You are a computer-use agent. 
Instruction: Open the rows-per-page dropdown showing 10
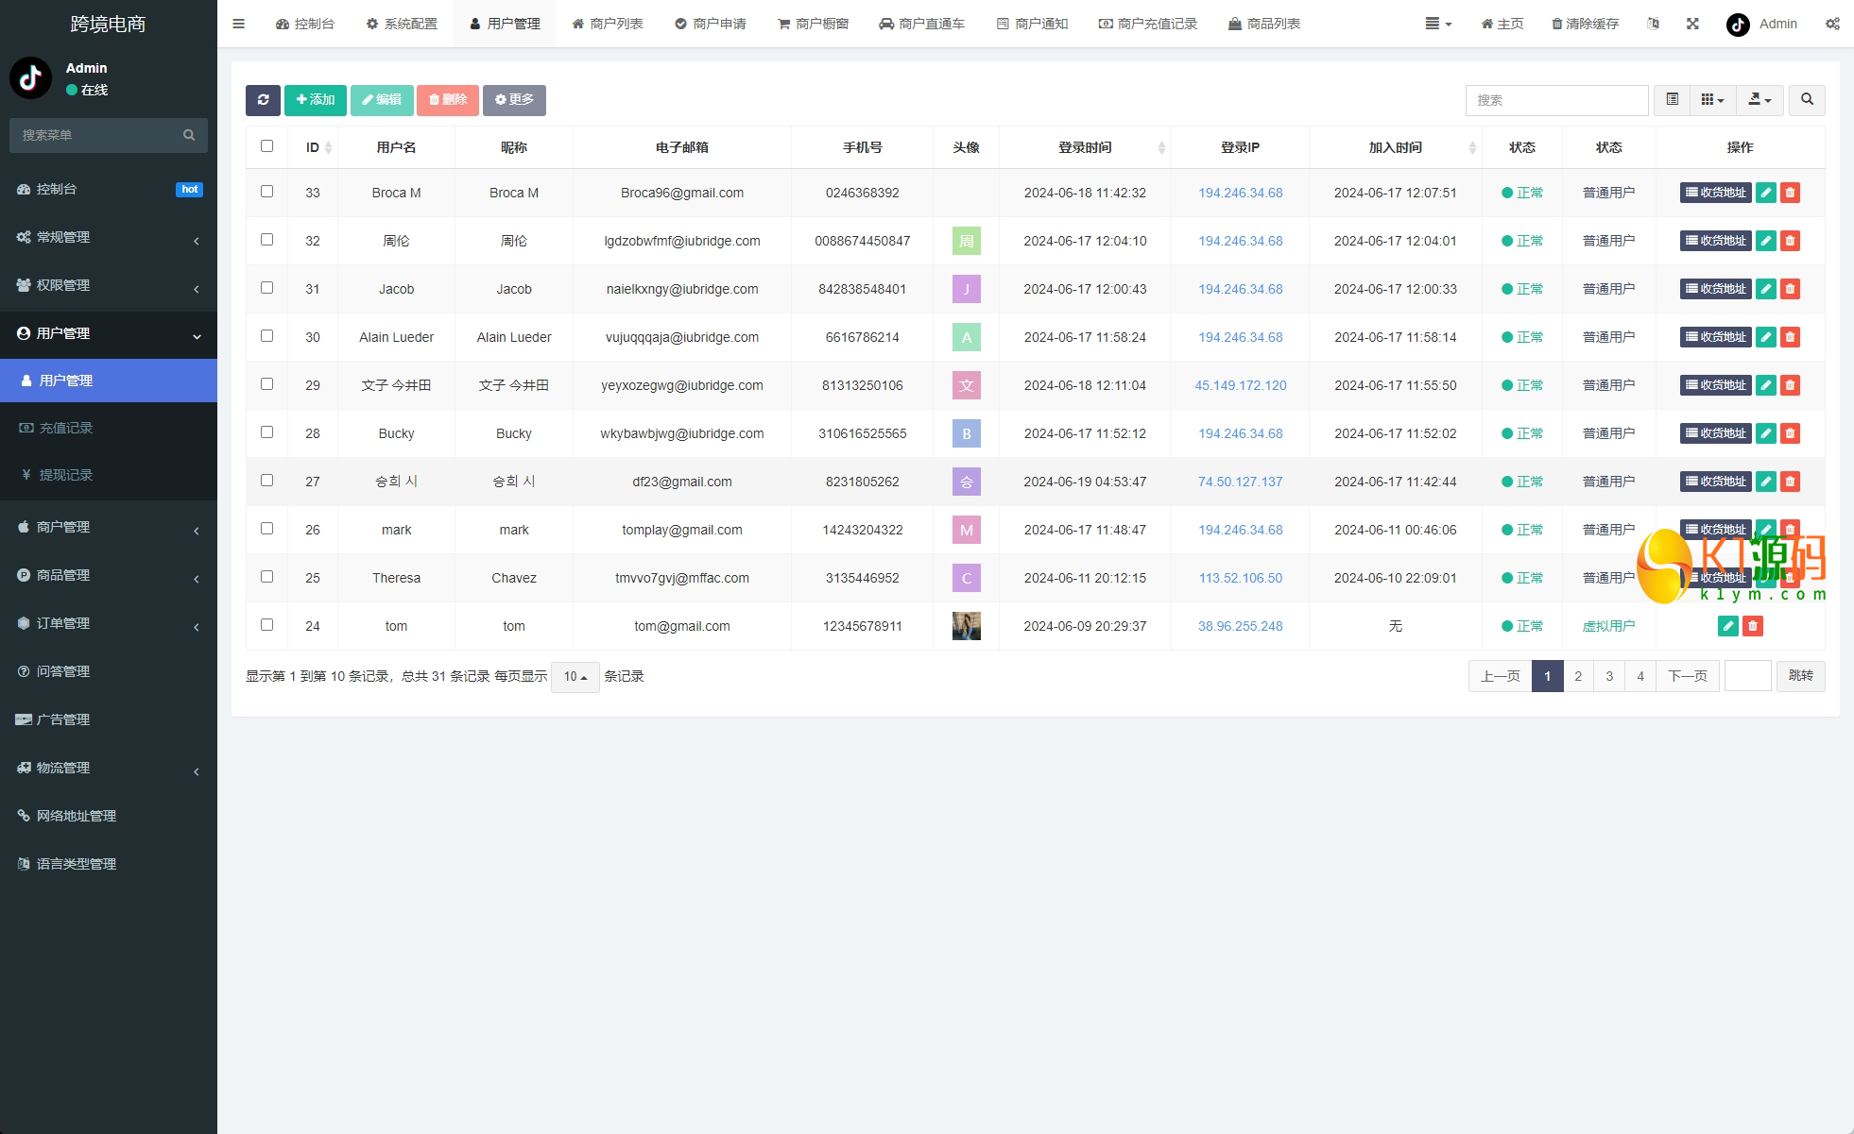[575, 676]
